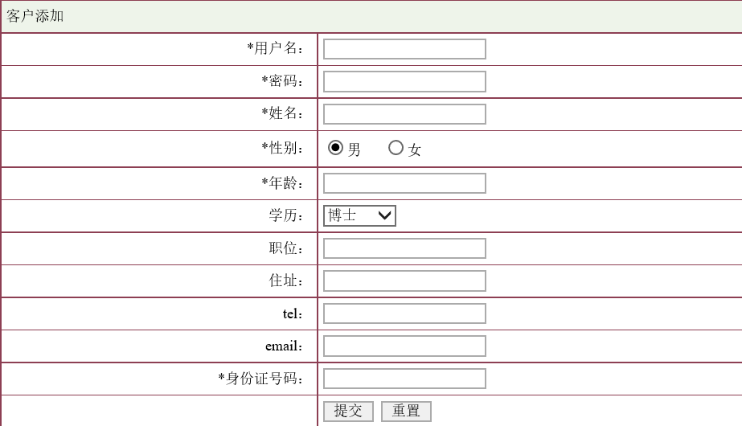Click the *身份证号码 label
Viewport: 742px width, 426px height.
261,379
